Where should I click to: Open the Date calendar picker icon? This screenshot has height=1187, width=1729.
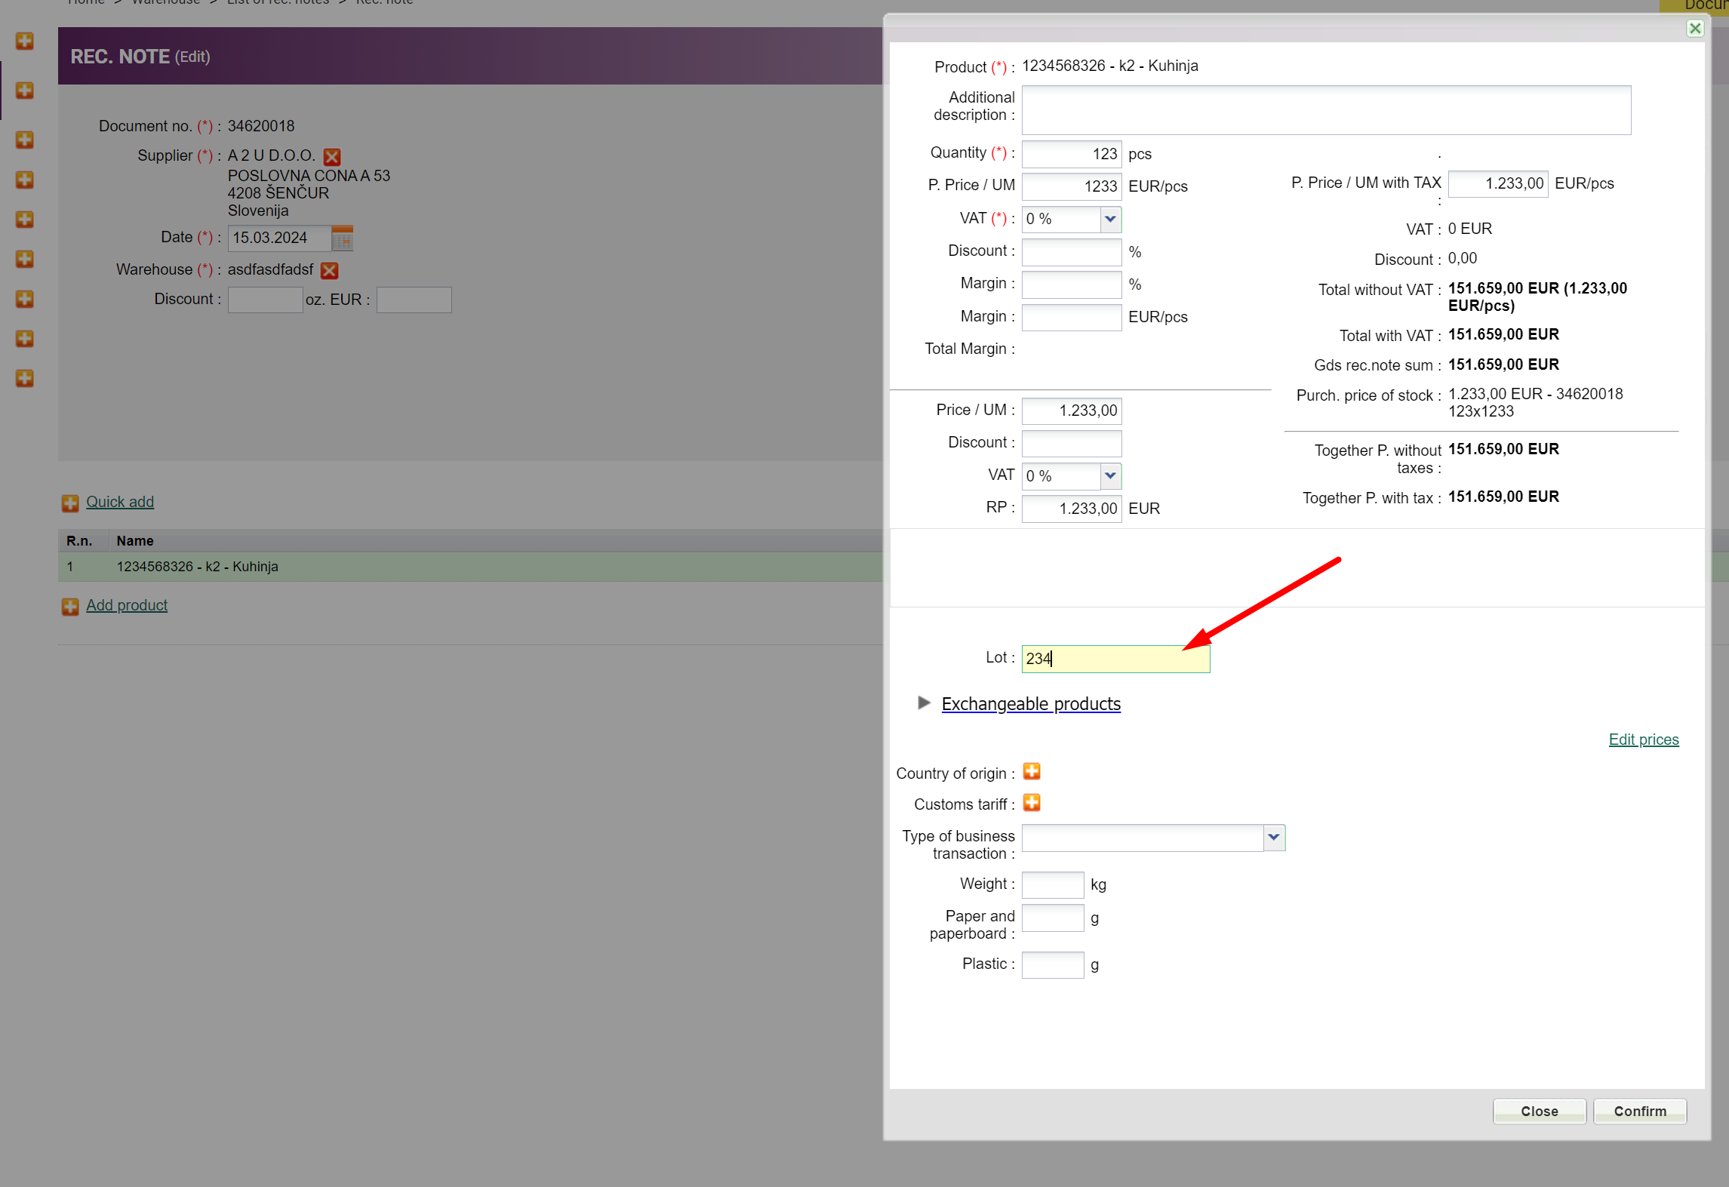343,238
